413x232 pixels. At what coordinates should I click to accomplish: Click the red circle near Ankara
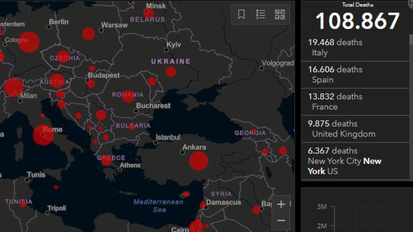click(199, 161)
